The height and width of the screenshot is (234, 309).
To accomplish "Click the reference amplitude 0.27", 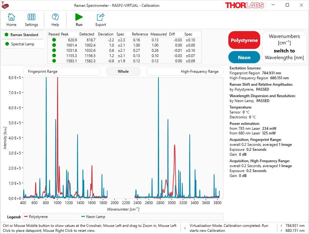I will tap(136, 51).
